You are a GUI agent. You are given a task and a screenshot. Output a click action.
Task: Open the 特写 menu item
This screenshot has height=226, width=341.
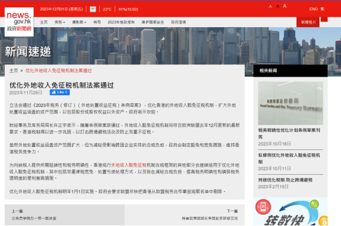pos(97,22)
